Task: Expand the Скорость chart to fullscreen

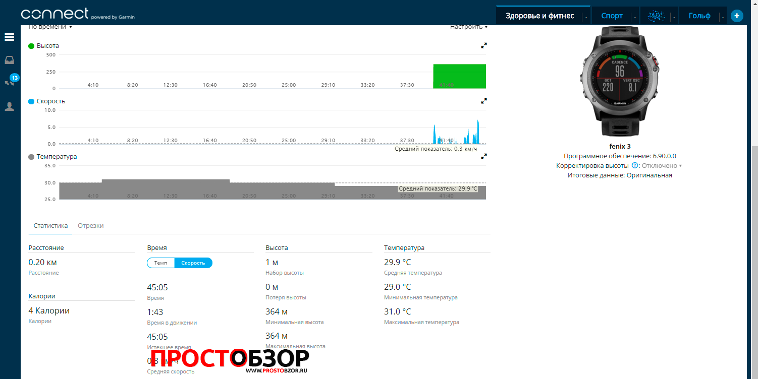Action: tap(484, 101)
